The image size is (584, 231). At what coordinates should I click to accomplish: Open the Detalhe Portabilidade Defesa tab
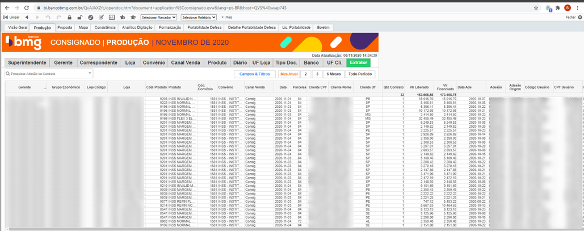point(252,28)
